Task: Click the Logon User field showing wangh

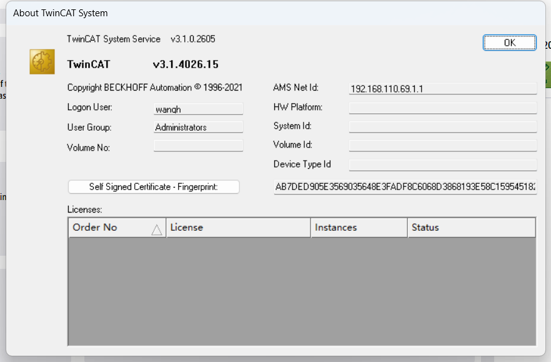Action: [x=198, y=109]
